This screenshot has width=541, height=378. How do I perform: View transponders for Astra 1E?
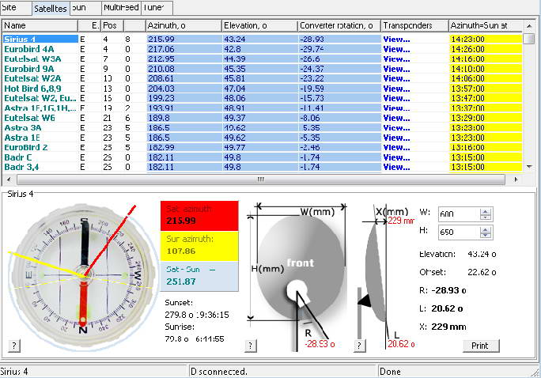click(x=396, y=138)
